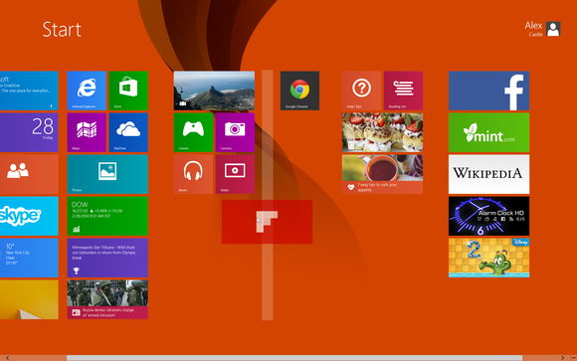Open the Video tile
This screenshot has width=577, height=361.
235,174
